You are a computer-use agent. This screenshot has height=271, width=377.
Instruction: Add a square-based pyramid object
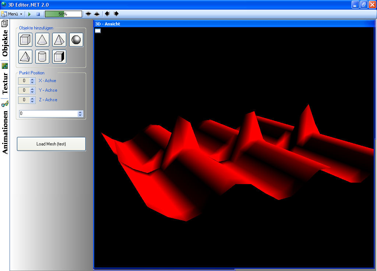pyautogui.click(x=59, y=40)
